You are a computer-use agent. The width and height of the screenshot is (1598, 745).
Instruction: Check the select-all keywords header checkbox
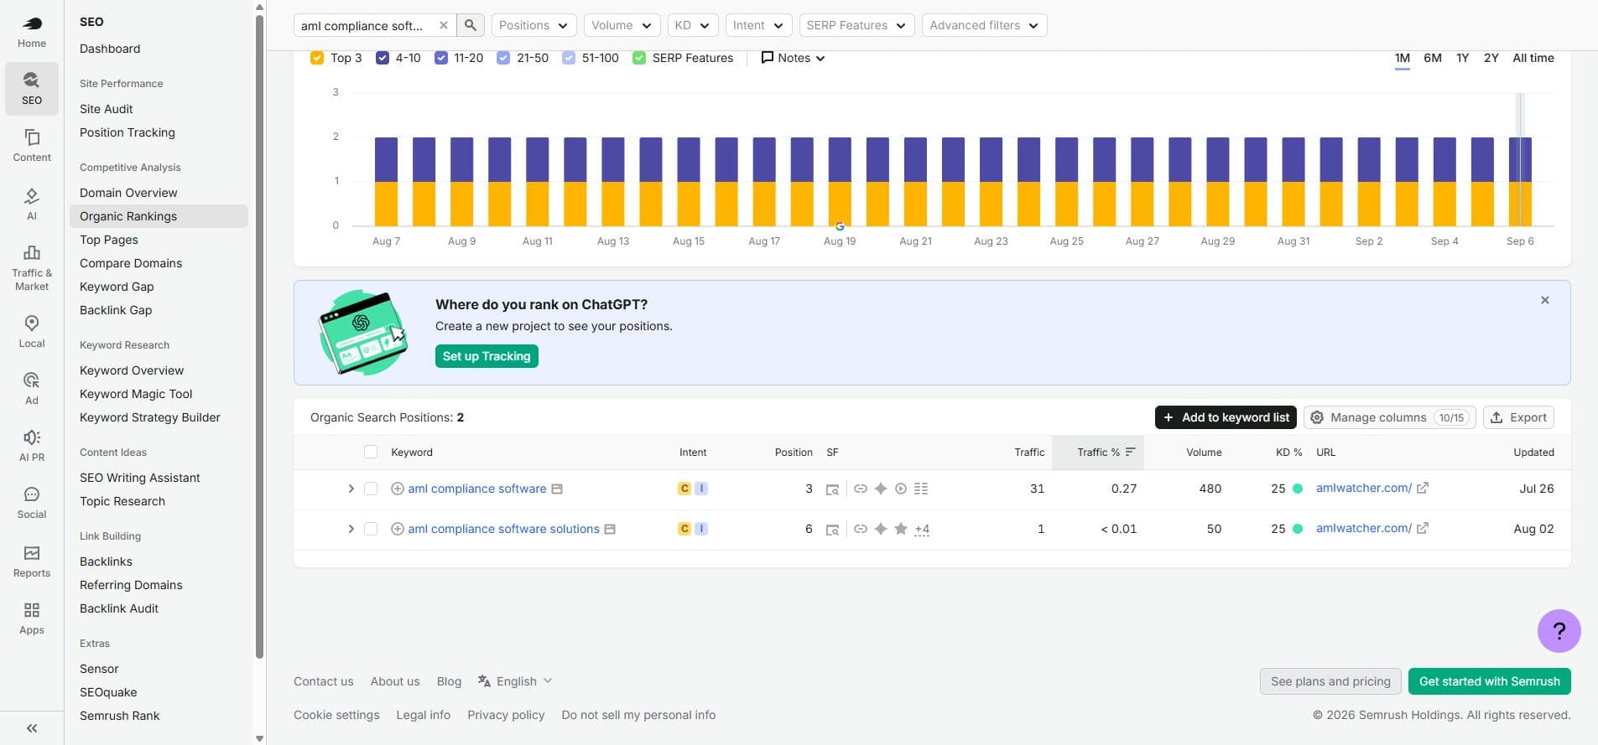click(x=371, y=452)
